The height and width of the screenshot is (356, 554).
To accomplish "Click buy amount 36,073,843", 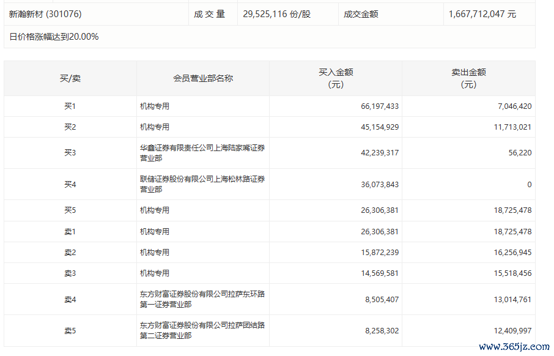I will [380, 184].
